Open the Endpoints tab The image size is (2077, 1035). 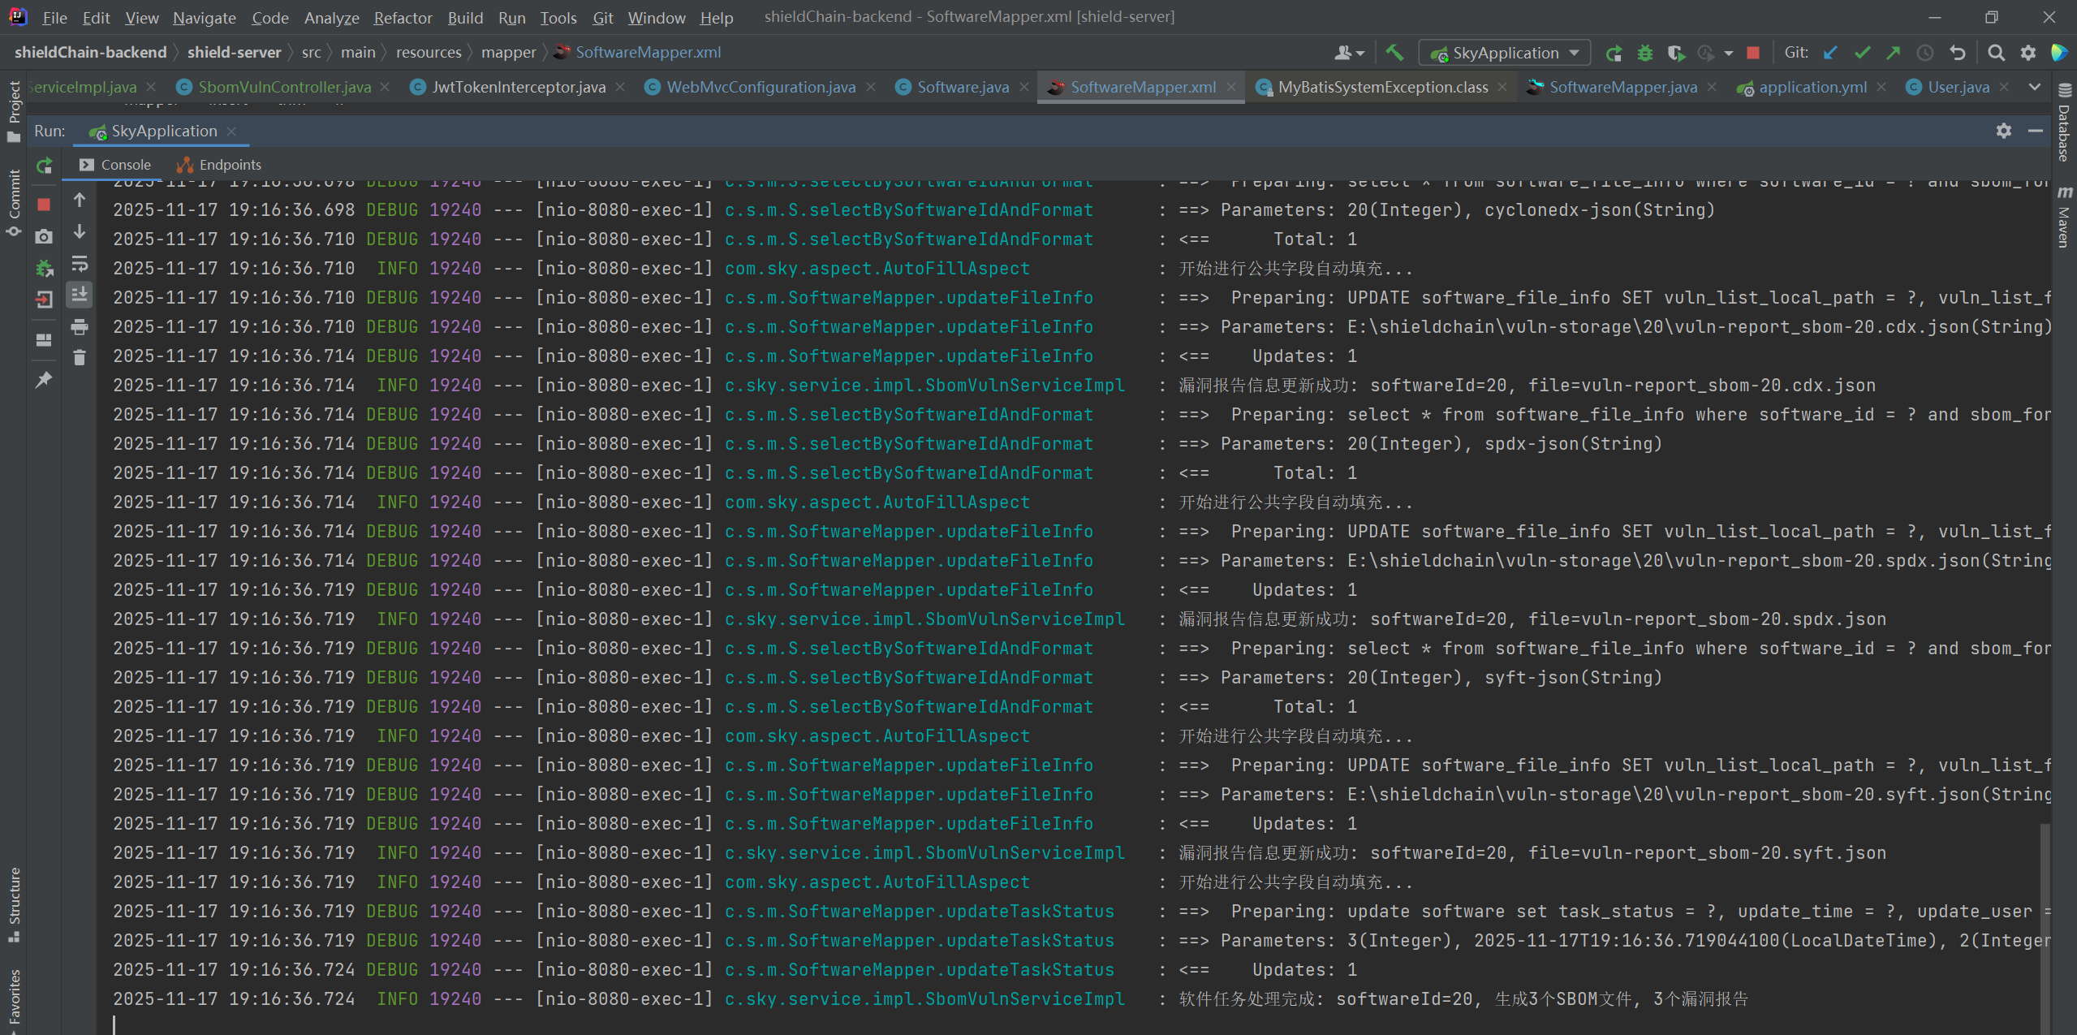[x=230, y=165]
